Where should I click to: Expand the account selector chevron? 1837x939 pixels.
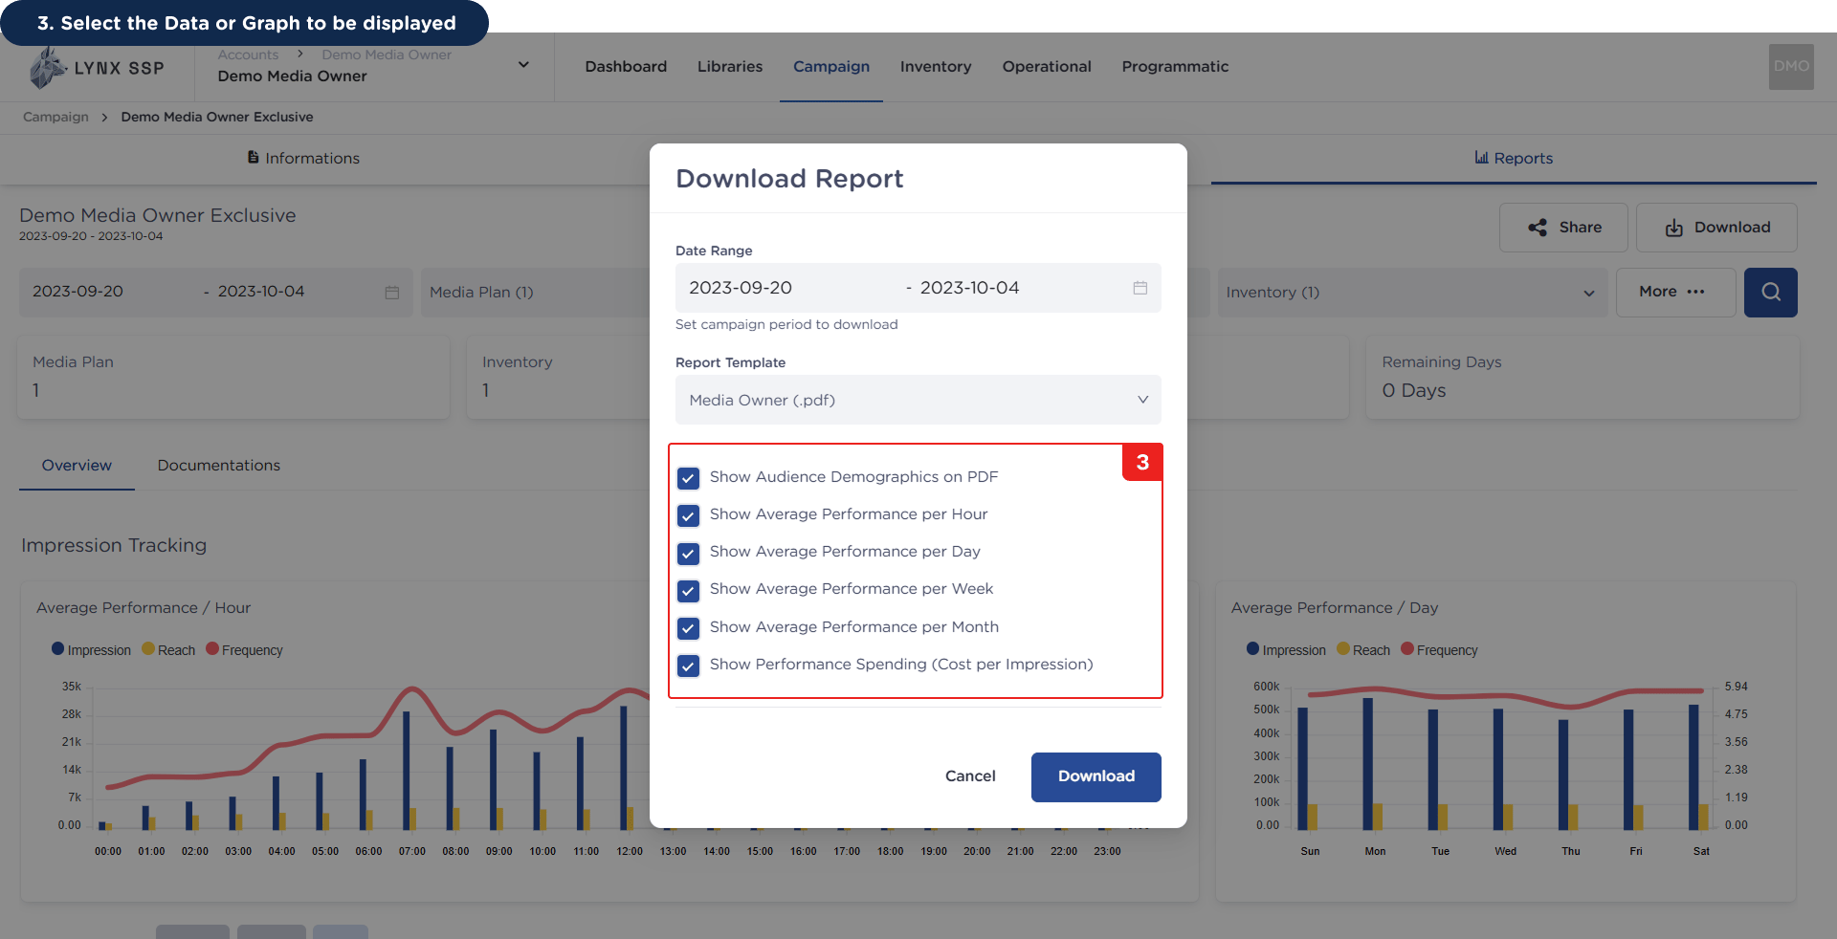523,65
